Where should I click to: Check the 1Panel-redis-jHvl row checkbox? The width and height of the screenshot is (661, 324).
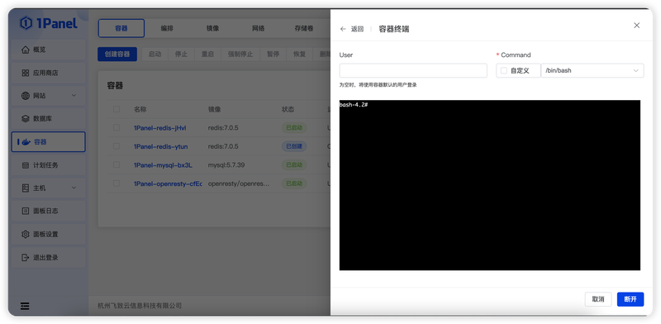click(117, 128)
